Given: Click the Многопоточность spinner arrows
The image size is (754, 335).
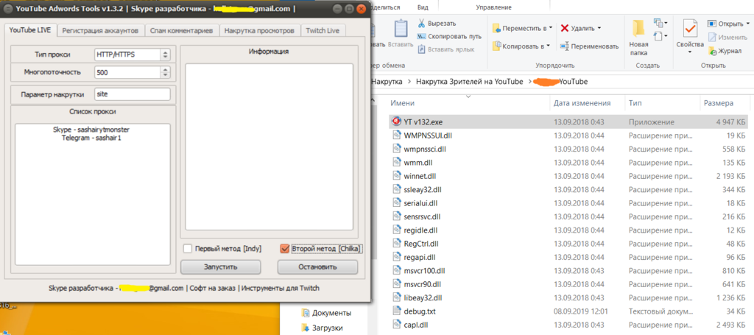Looking at the screenshot, I should click(x=165, y=73).
